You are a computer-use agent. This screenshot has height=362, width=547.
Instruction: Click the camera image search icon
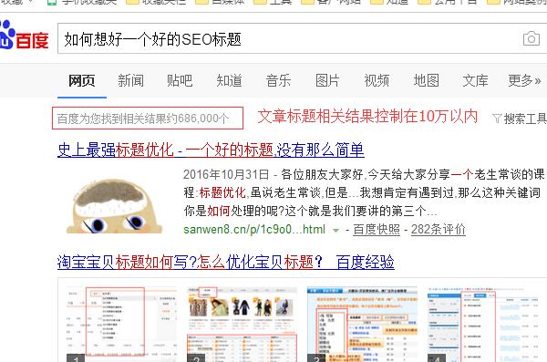(532, 38)
